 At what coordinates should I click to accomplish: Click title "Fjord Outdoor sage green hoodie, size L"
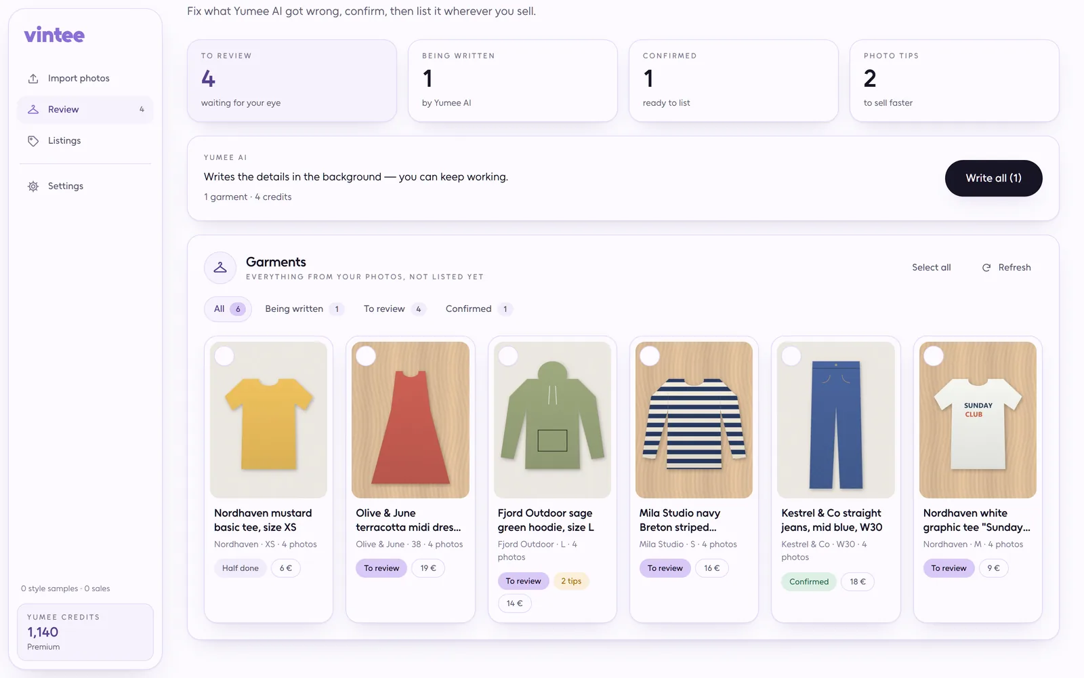point(546,520)
